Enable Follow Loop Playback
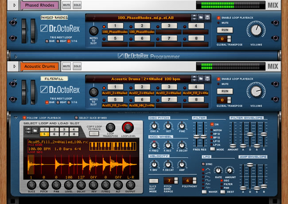This screenshot has height=204, width=288. tap(24, 118)
